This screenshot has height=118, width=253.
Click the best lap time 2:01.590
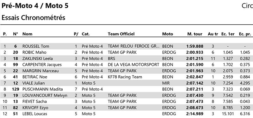point(194,65)
